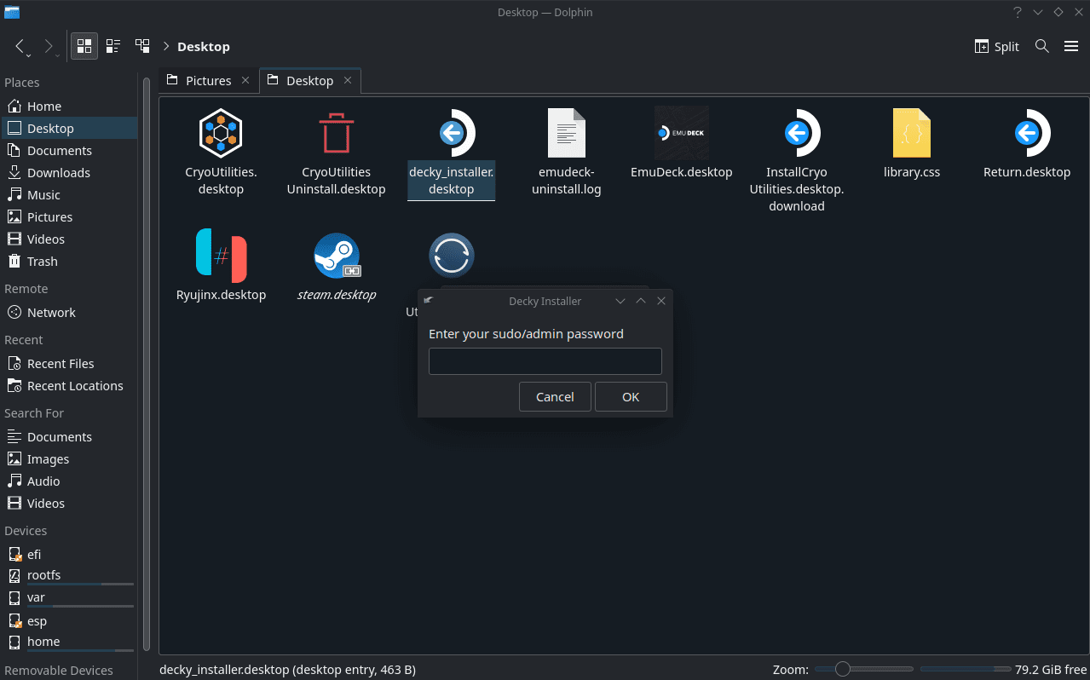
Task: Open Home in Places sidebar
Action: coord(69,107)
